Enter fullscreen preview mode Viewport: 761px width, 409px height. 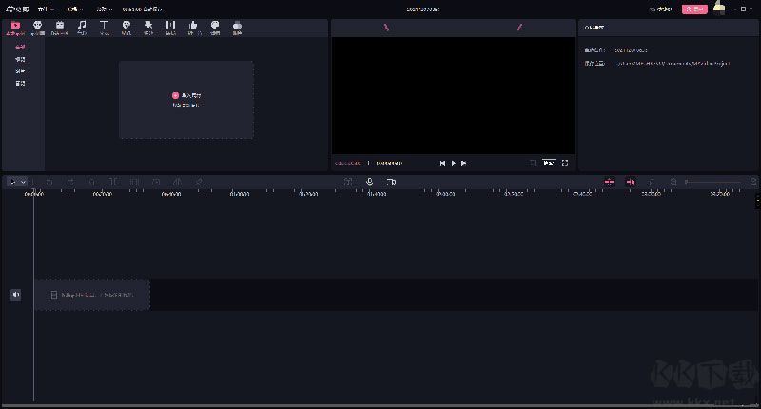[565, 163]
